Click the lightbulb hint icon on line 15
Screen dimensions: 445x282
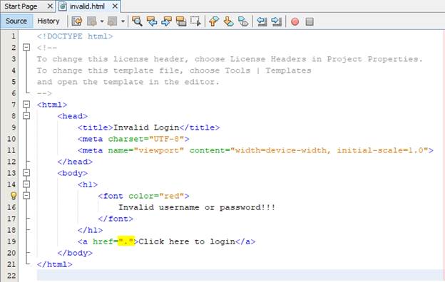[x=13, y=196]
